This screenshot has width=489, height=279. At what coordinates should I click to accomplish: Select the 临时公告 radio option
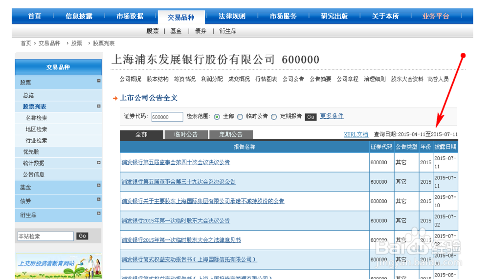(240, 117)
